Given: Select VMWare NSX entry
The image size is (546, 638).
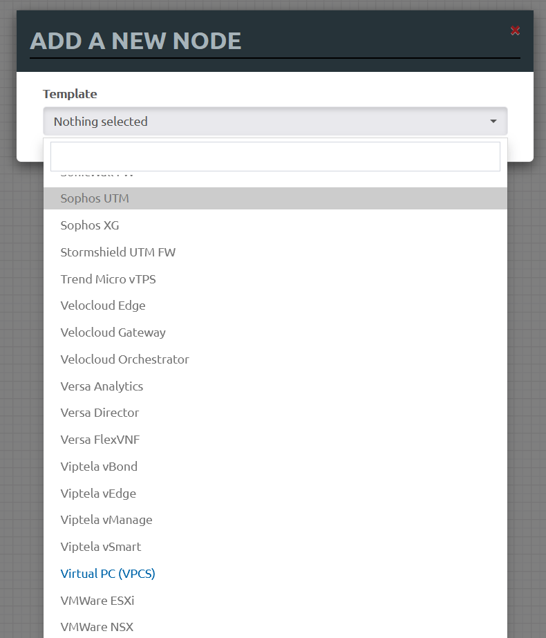Looking at the screenshot, I should tap(275, 627).
